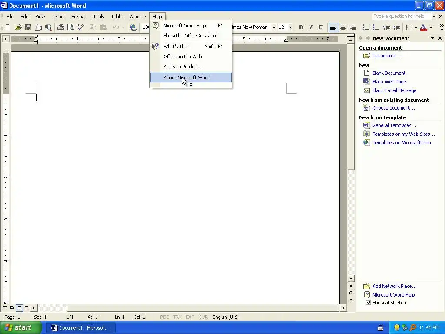Viewport: 445px width, 334px height.
Task: Click the Search toolbar icon
Action: [x=48, y=27]
